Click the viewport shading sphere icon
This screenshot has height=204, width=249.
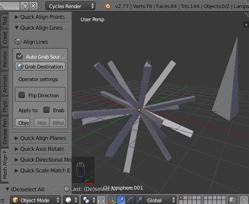click(x=68, y=200)
